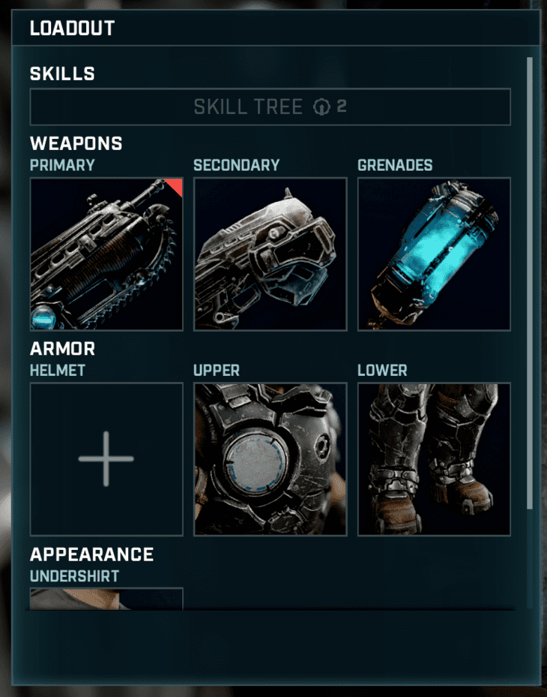Viewport: 547px width, 697px height.
Task: Click the WEAPONS section heading
Action: tap(76, 143)
